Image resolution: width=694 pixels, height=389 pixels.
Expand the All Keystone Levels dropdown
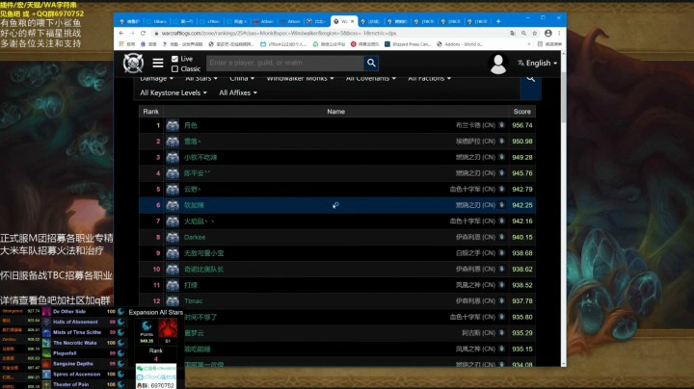click(x=173, y=92)
